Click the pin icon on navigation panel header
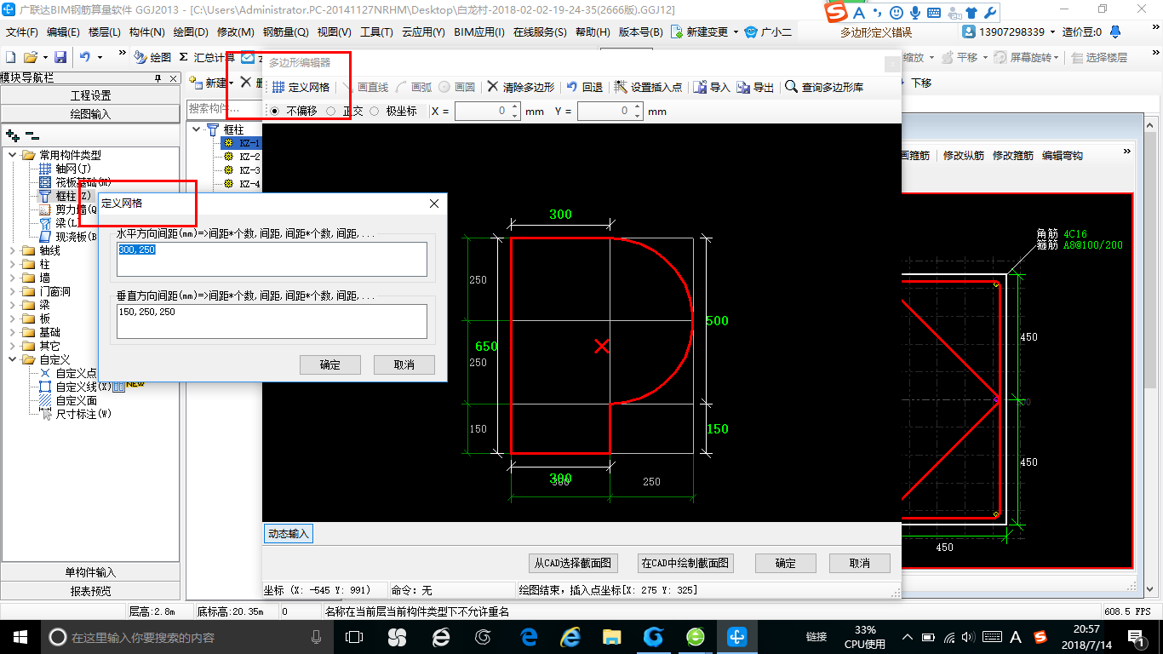Viewport: 1163px width, 654px height. point(158,78)
